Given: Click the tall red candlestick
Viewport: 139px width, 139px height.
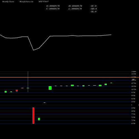Looking at the screenshot, I should pyautogui.click(x=33, y=116).
